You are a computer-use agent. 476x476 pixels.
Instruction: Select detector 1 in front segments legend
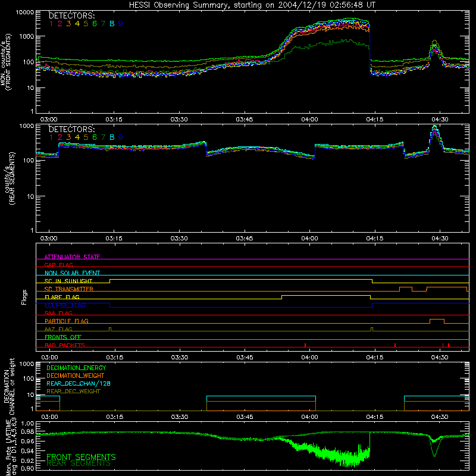pos(51,24)
